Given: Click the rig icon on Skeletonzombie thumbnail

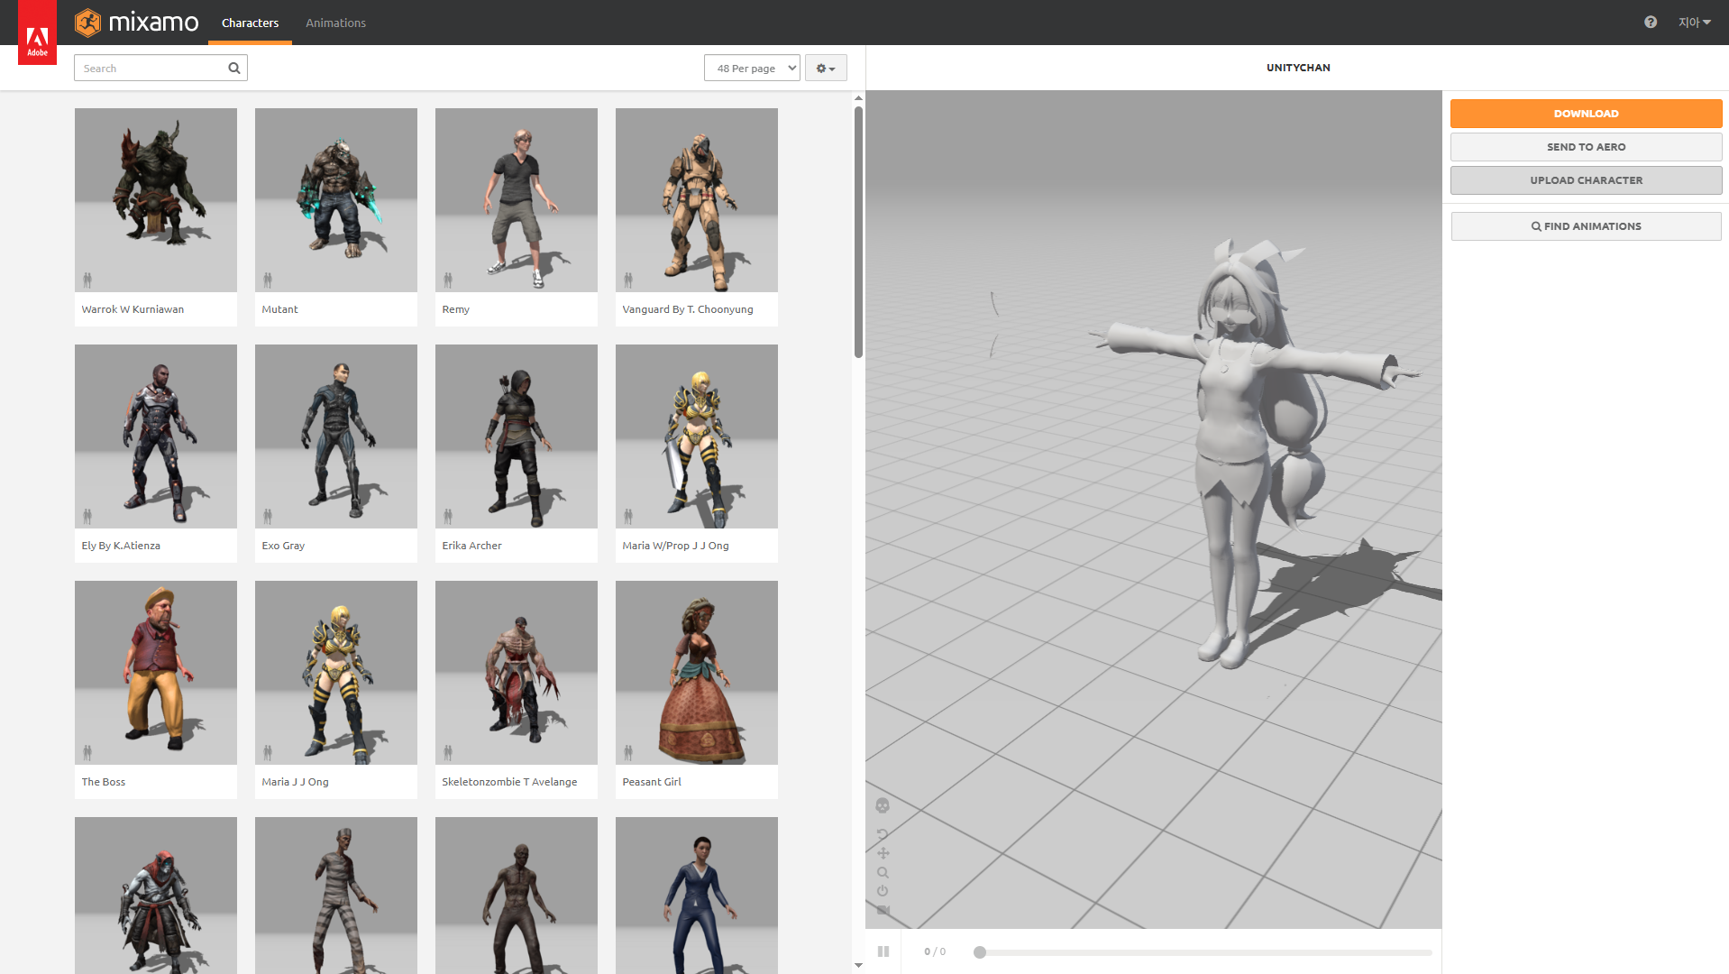Looking at the screenshot, I should point(448,752).
